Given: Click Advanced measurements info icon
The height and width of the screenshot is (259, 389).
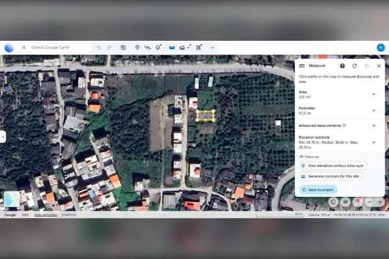Looking at the screenshot, I should (344, 126).
